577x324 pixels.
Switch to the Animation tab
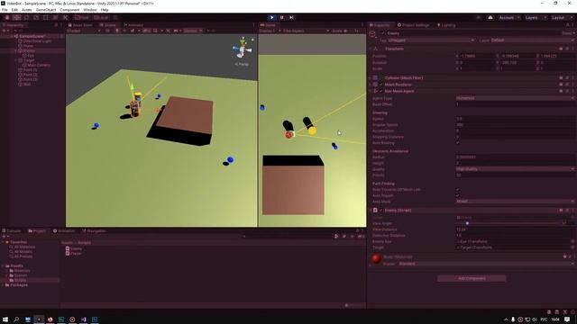[64, 230]
